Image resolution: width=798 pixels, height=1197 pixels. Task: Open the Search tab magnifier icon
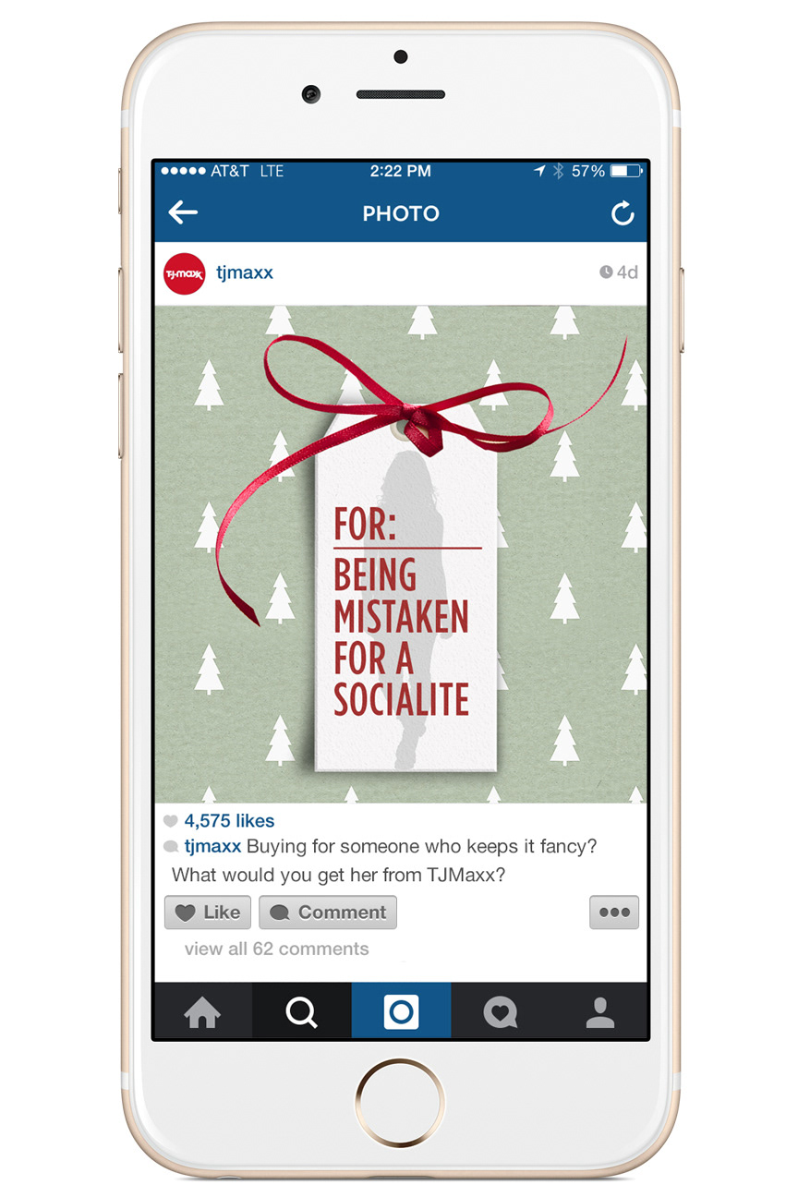point(301,1012)
